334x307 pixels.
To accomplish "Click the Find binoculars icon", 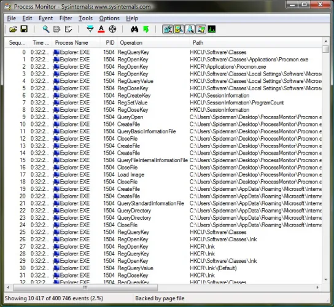I will click(134, 29).
